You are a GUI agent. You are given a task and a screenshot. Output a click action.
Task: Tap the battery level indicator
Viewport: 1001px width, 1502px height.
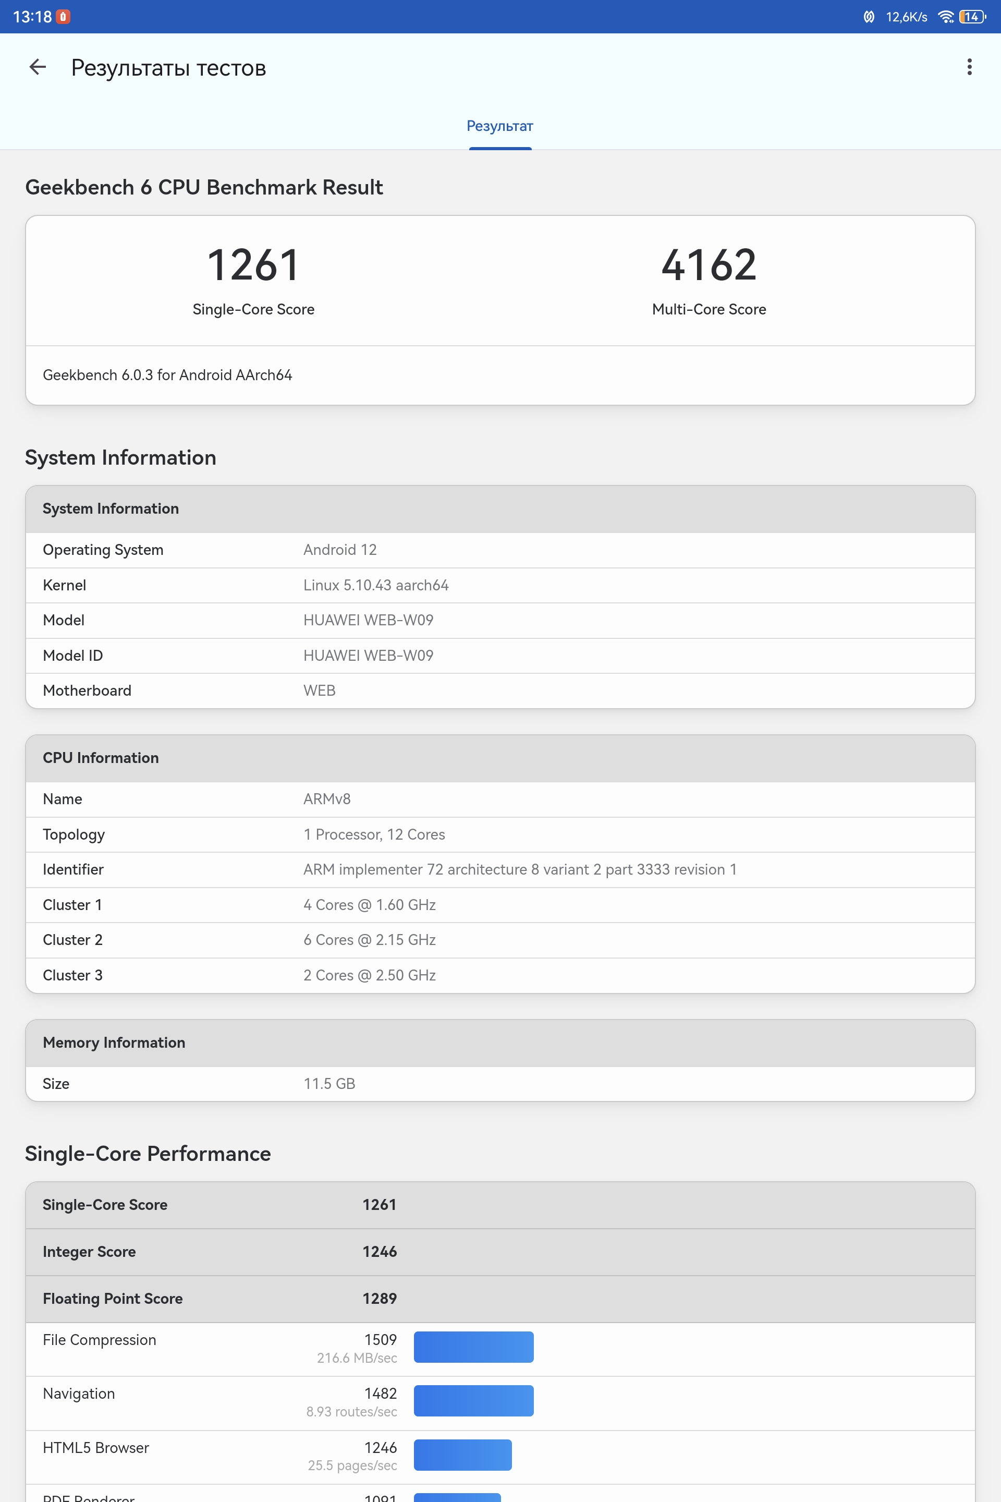(972, 17)
